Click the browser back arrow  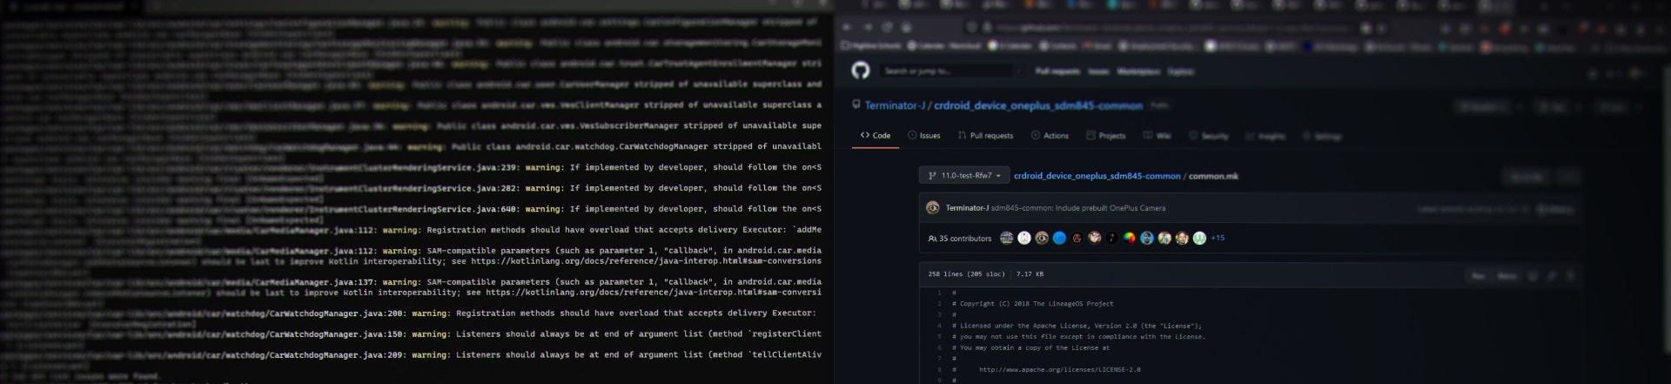(x=847, y=27)
